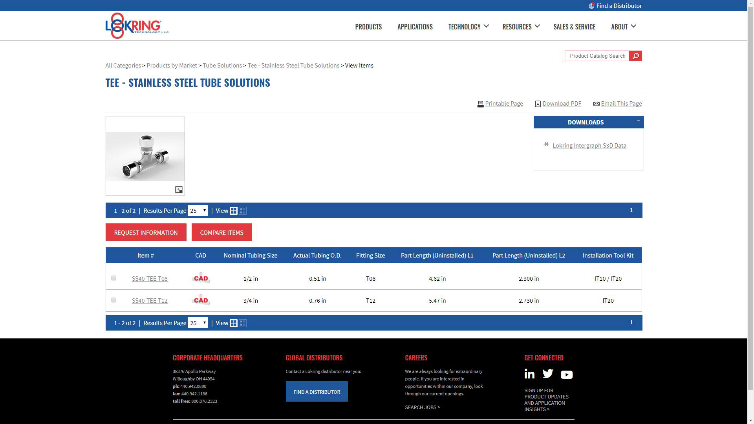Click the CAD icon for SS40-TEE-T08

[201, 278]
